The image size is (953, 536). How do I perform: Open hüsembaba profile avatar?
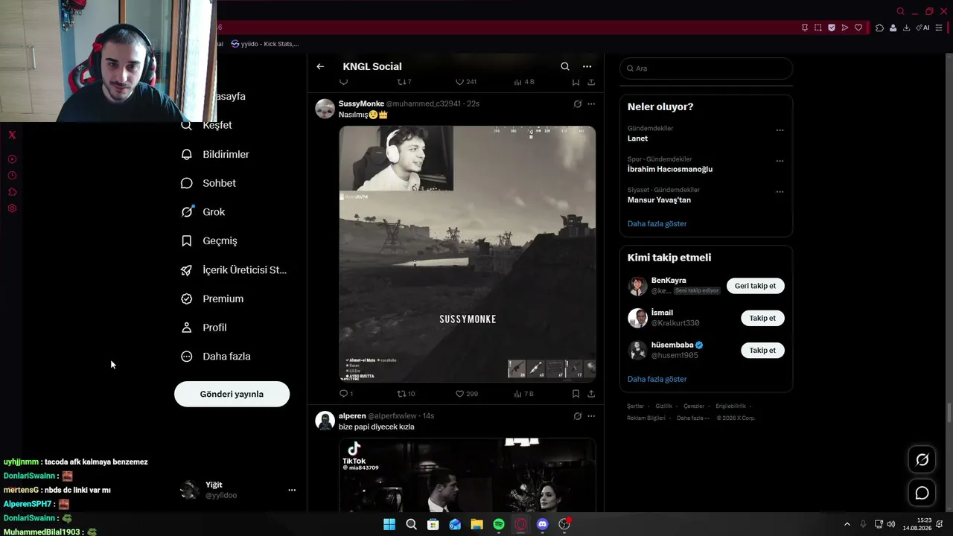[637, 351]
